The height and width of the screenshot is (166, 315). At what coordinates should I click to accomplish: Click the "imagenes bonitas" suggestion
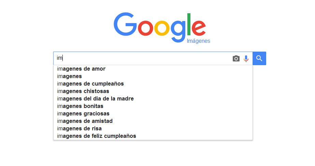point(81,106)
